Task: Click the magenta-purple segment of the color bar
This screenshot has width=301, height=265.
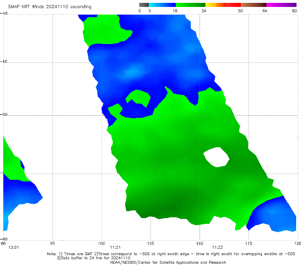Action: (281, 5)
